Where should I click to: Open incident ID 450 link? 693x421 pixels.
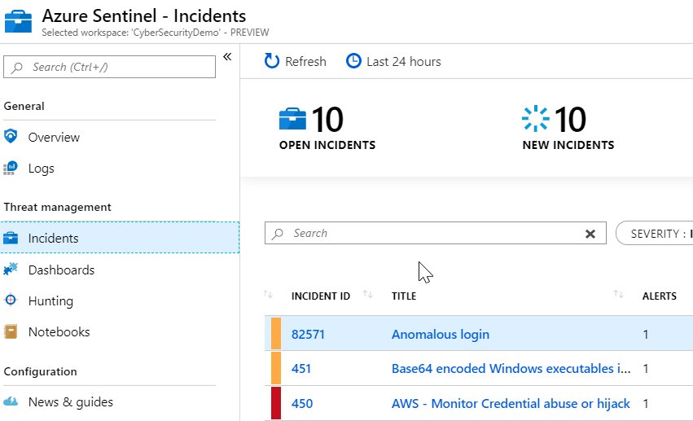pos(301,403)
